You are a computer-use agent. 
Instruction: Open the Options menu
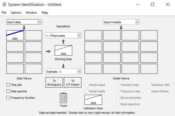(x=16, y=13)
